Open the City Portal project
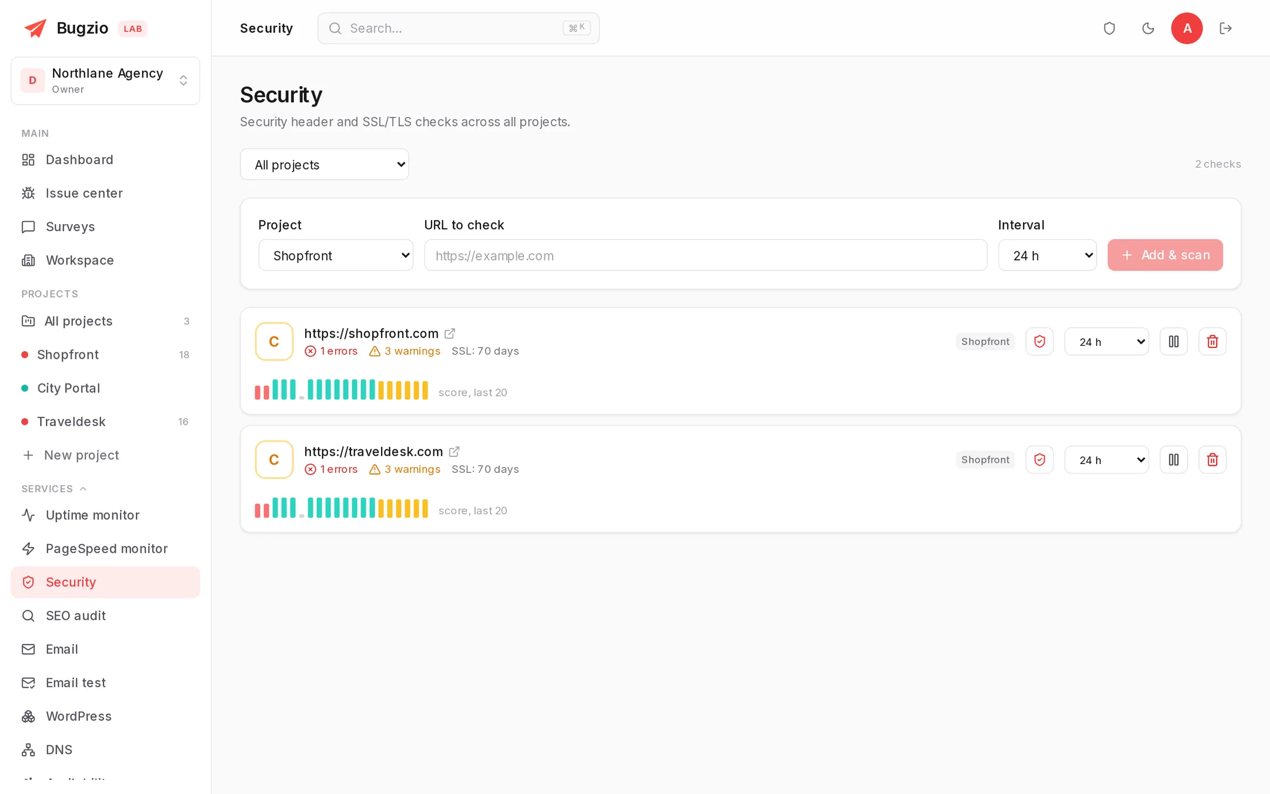This screenshot has height=794, width=1270. coord(105,388)
